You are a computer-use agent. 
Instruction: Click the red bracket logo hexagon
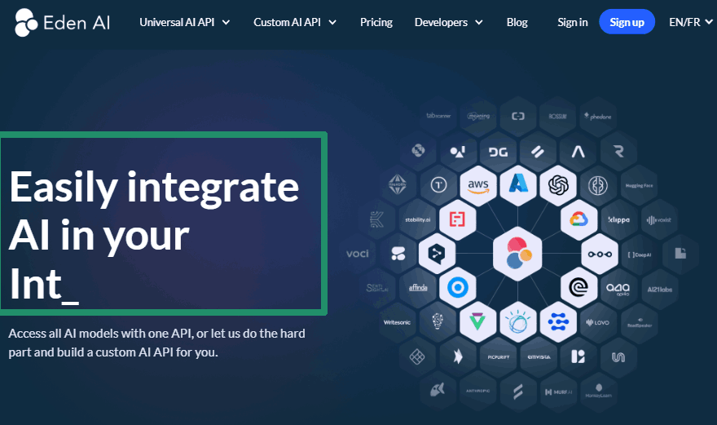pyautogui.click(x=457, y=219)
